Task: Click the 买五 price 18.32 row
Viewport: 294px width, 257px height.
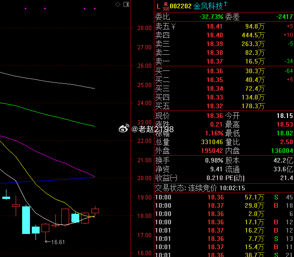Action: 224,106
